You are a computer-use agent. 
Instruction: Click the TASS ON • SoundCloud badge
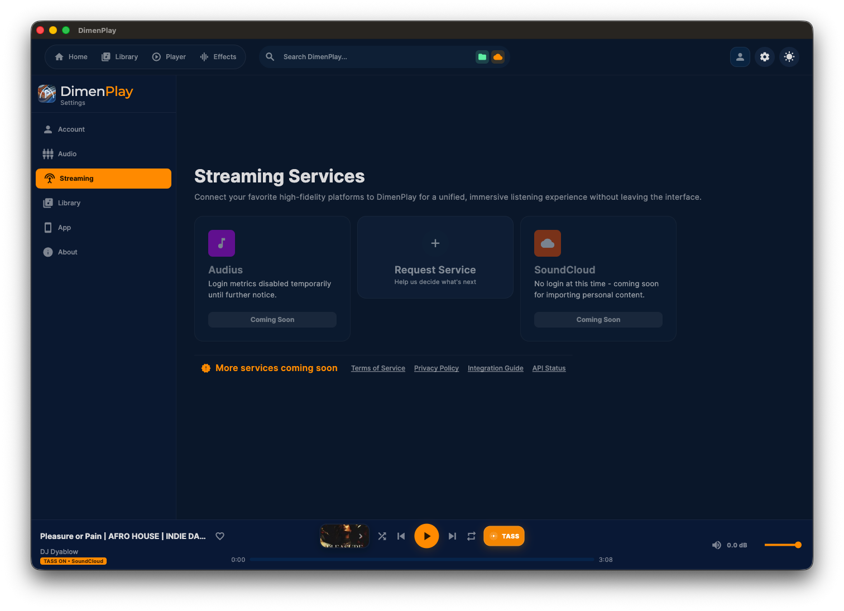click(73, 561)
